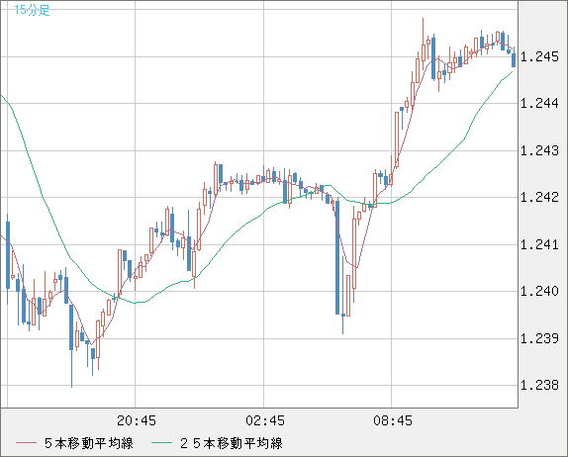
Task: Click the 1.239 price axis label
Action: pyautogui.click(x=539, y=338)
